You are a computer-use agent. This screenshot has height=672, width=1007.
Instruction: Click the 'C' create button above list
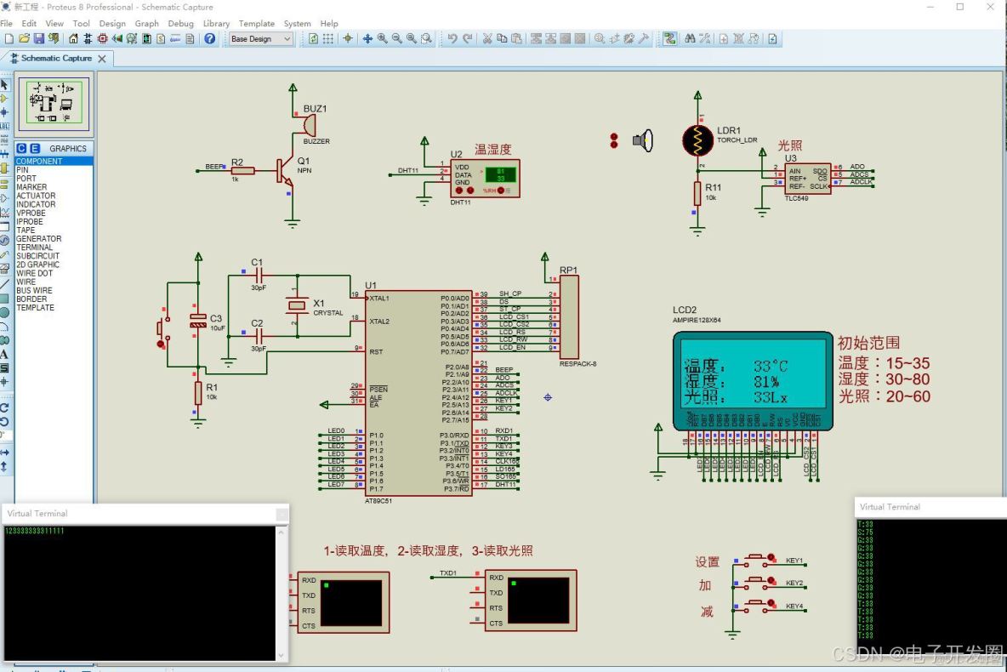[x=22, y=149]
